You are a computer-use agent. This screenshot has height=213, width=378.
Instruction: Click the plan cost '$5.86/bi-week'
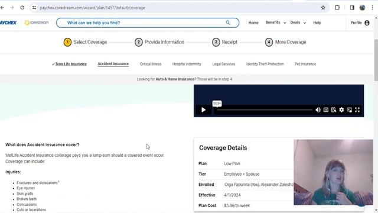click(x=237, y=205)
